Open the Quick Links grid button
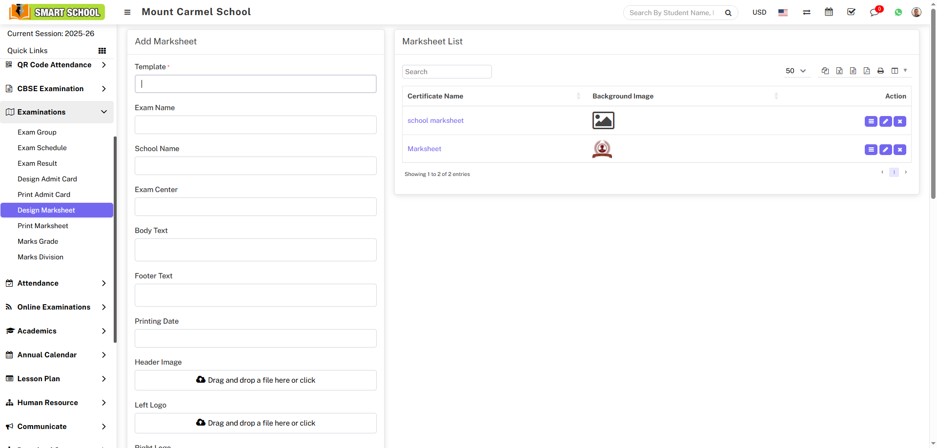937x448 pixels. 102,50
